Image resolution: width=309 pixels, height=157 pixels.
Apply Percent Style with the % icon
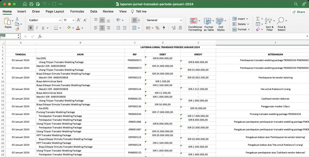tap(157, 28)
